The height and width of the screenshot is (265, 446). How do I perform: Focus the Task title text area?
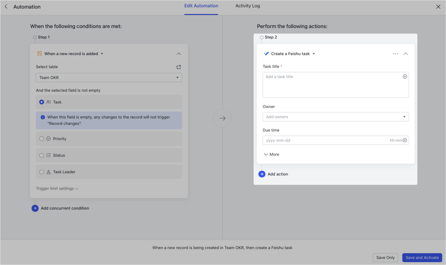pos(336,85)
